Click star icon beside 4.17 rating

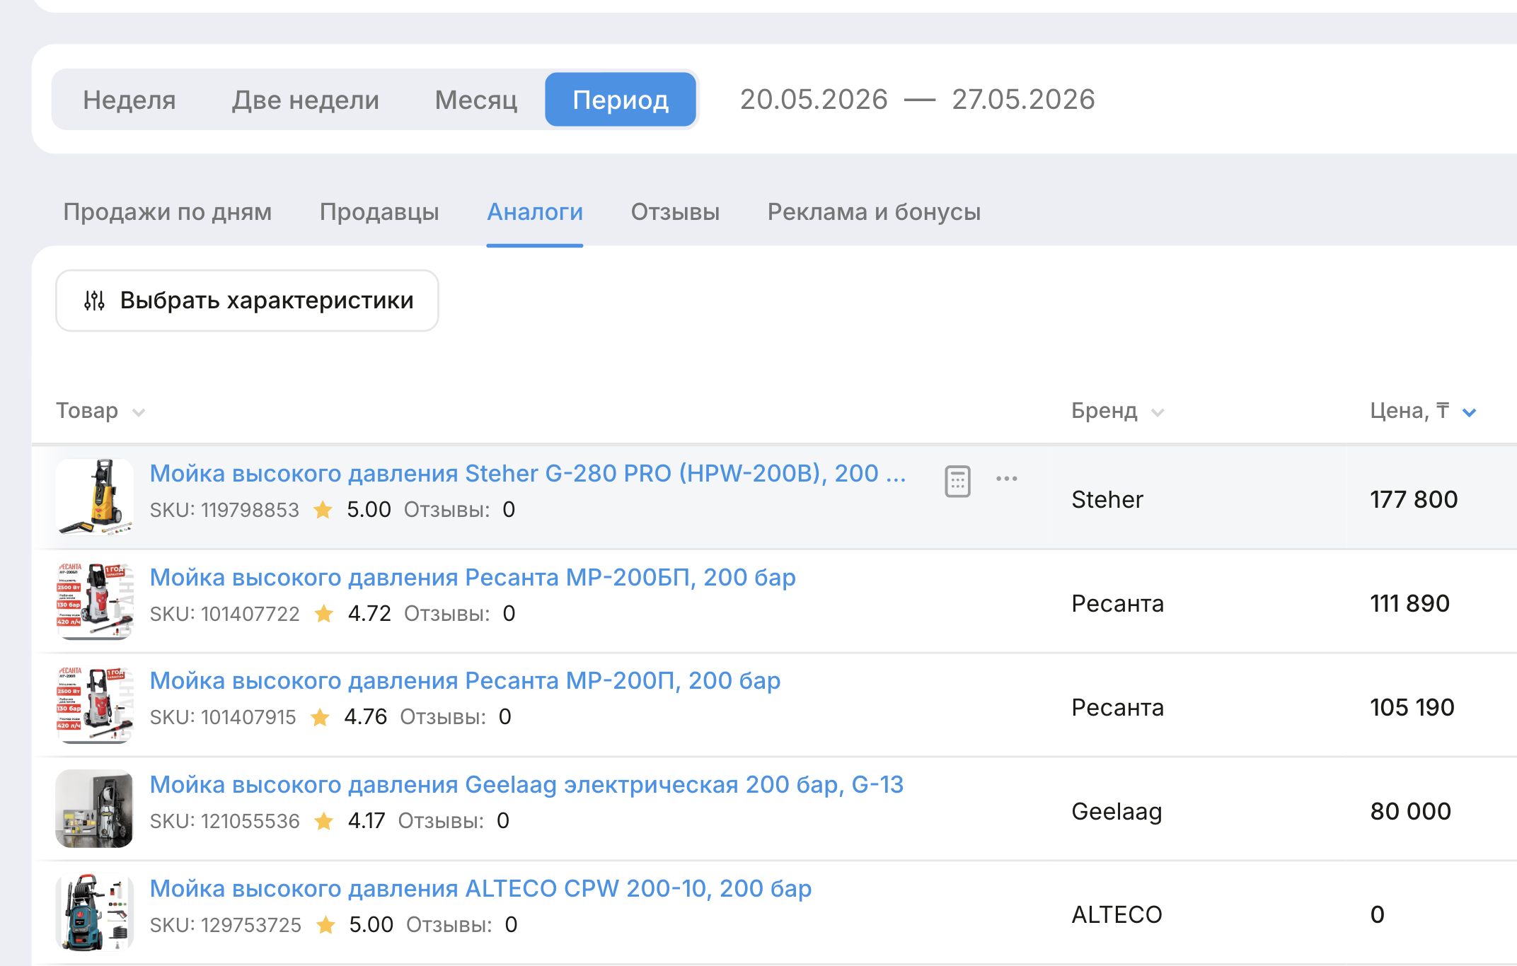point(324,821)
